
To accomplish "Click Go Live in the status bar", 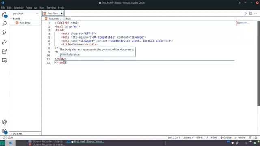I will [226, 137].
